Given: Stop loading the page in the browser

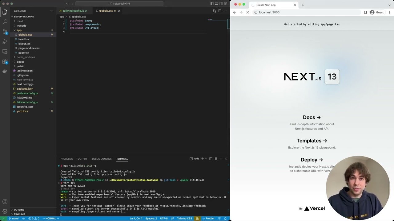Looking at the screenshot, I should (247, 12).
